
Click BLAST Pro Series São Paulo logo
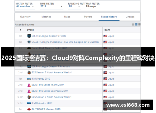pos(29,91)
